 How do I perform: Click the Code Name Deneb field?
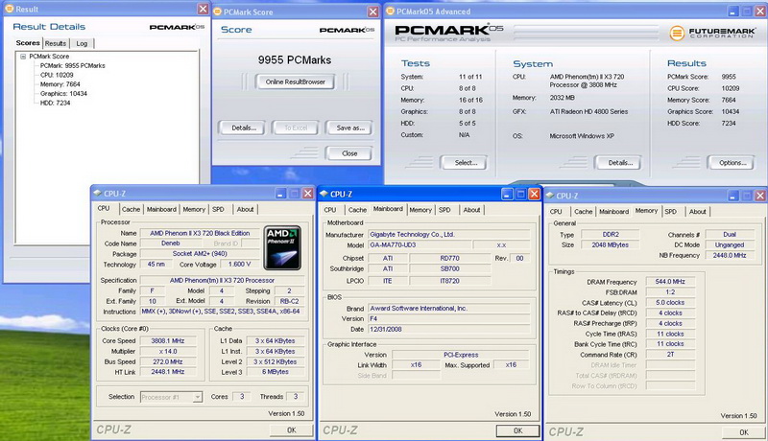[x=171, y=243]
